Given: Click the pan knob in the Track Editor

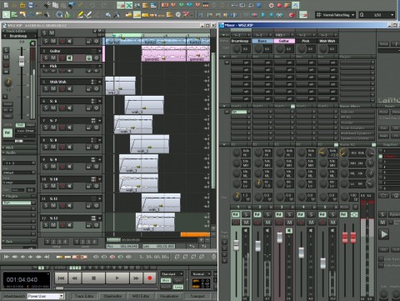Looking at the screenshot, I should 8,83.
